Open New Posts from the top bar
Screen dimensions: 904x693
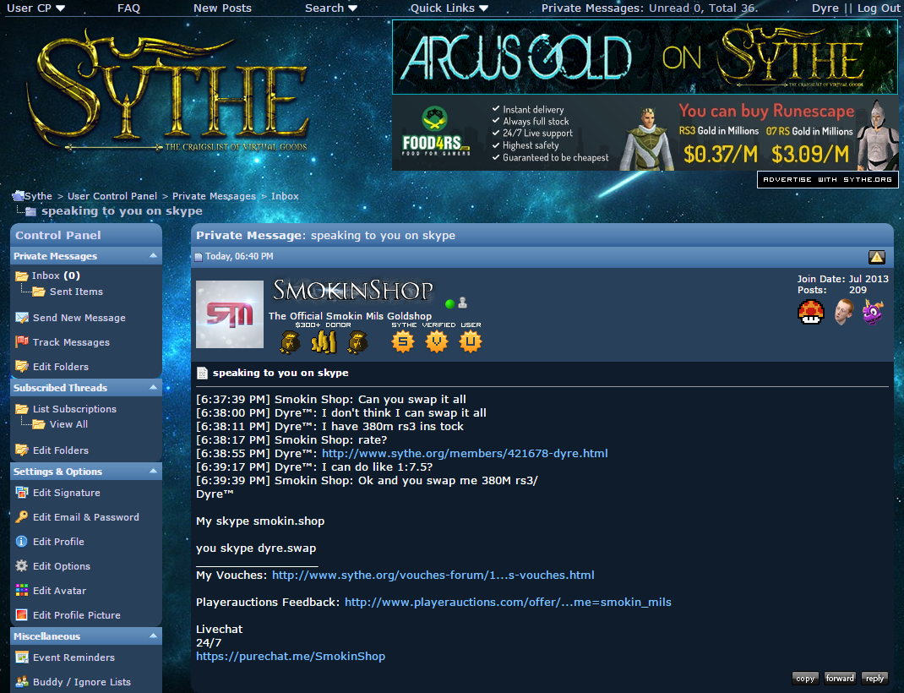coord(222,8)
